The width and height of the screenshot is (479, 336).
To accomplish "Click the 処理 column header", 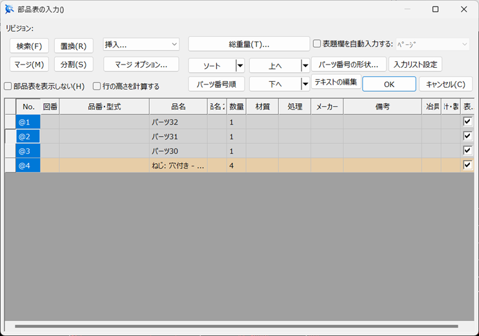I will (295, 106).
